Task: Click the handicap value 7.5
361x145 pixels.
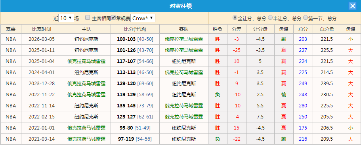Action: (x=260, y=117)
